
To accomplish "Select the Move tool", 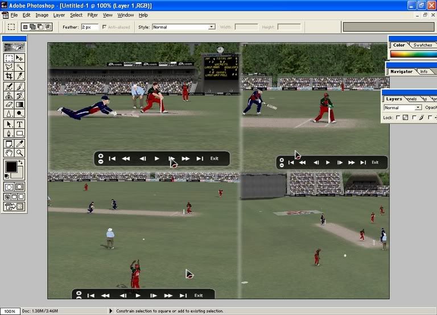I will pos(19,58).
